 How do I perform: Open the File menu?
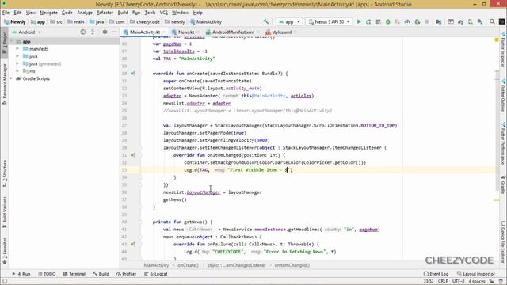[6, 13]
